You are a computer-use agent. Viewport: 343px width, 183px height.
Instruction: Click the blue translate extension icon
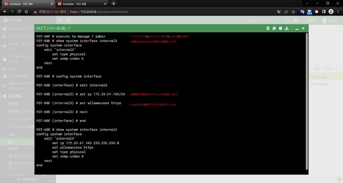click(302, 12)
